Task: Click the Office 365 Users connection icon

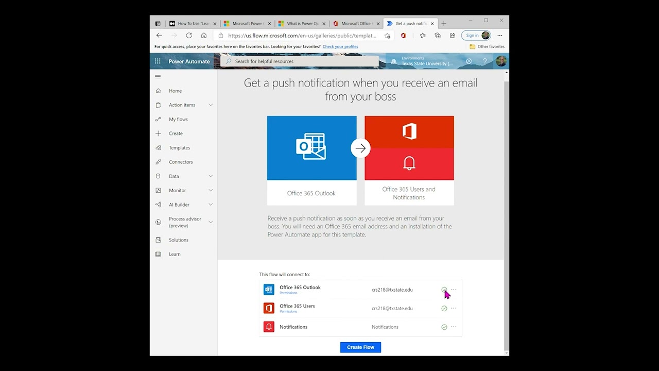Action: [x=269, y=308]
